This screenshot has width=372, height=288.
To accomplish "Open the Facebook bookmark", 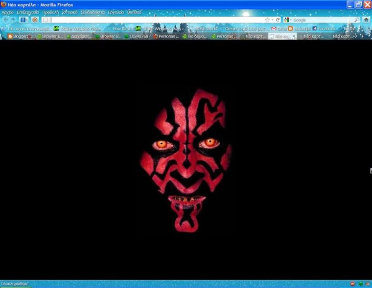I will (x=324, y=29).
